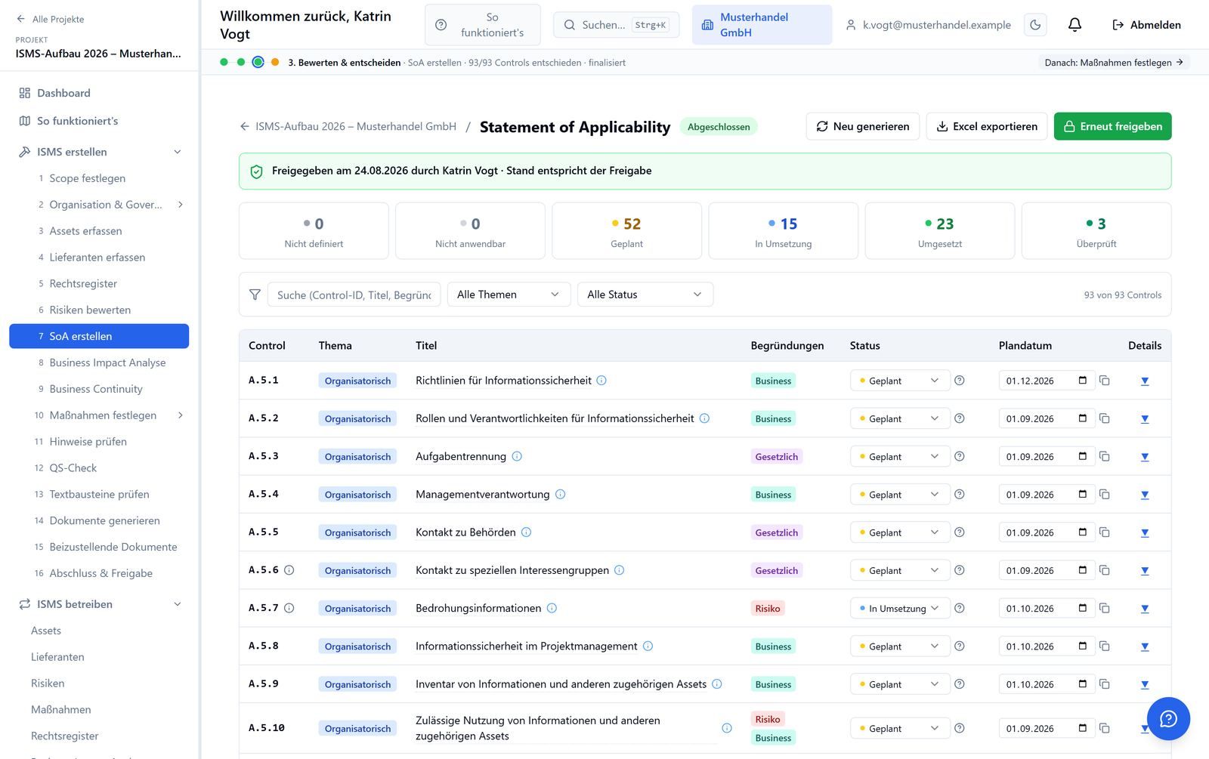Click the Geplant 52 status card

pyautogui.click(x=626, y=231)
